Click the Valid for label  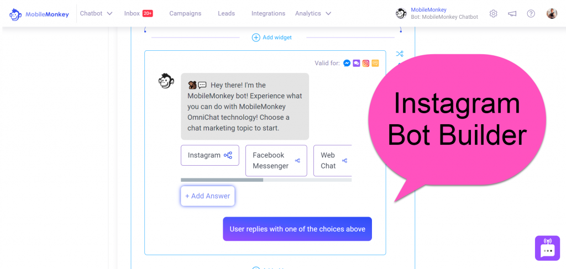tap(327, 64)
